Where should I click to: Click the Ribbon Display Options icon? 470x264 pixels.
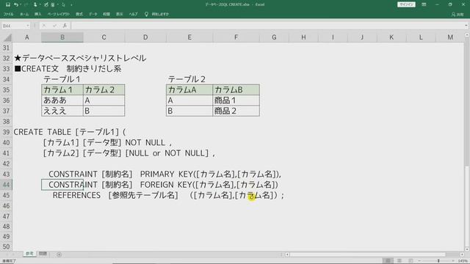424,4
